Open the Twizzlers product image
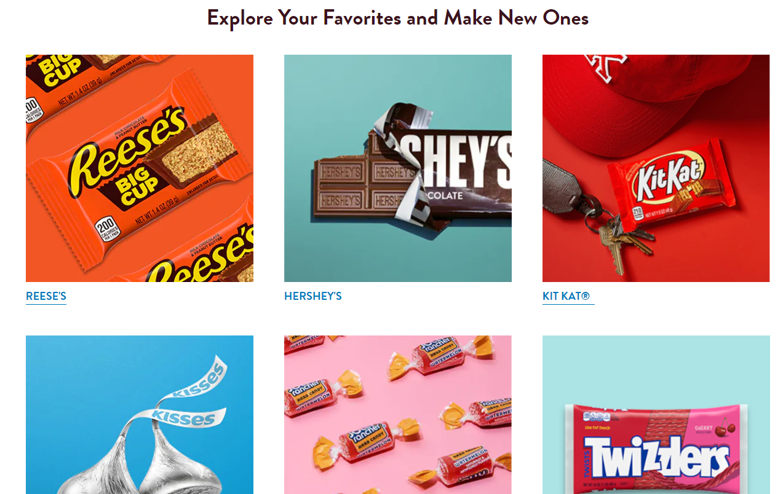783x494 pixels. 656,415
